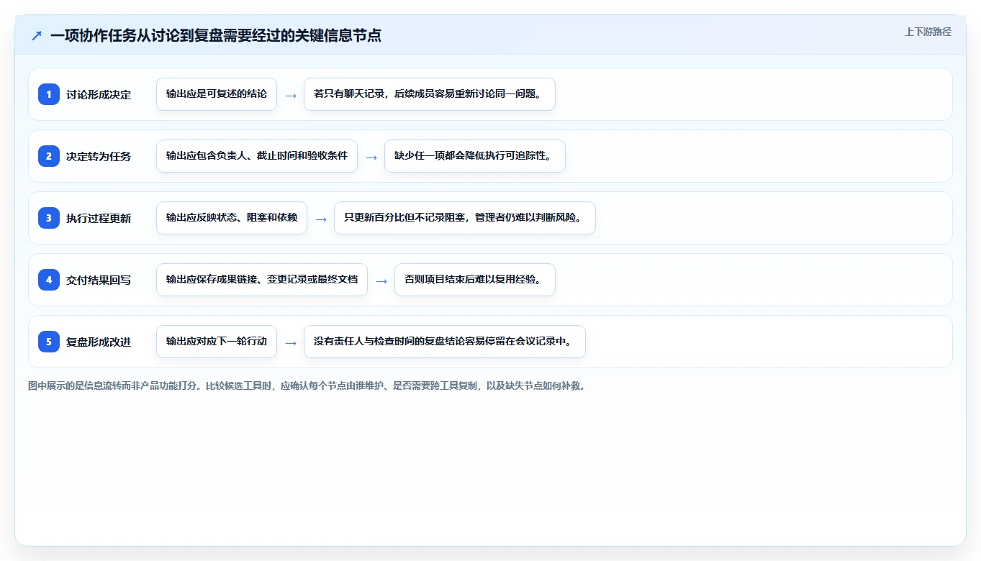
Task: Click the 执行过程更新 step label
Action: (99, 218)
